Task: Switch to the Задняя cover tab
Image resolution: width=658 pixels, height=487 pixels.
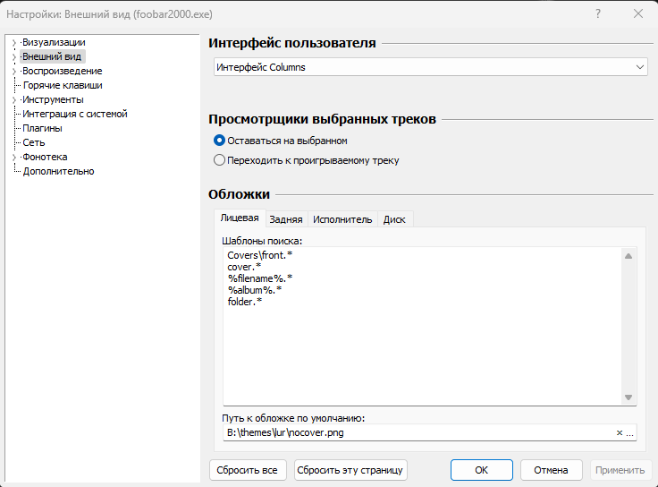Action: (286, 219)
